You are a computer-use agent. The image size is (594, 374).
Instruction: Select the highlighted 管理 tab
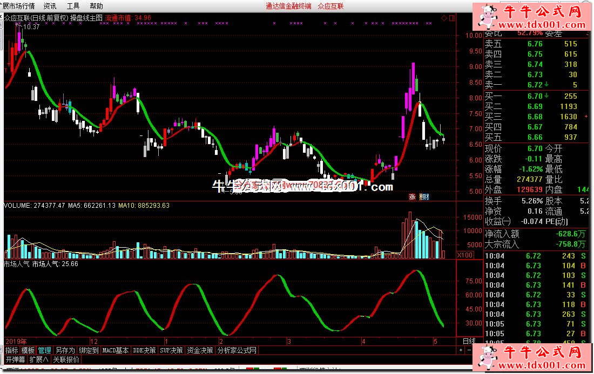pos(45,351)
